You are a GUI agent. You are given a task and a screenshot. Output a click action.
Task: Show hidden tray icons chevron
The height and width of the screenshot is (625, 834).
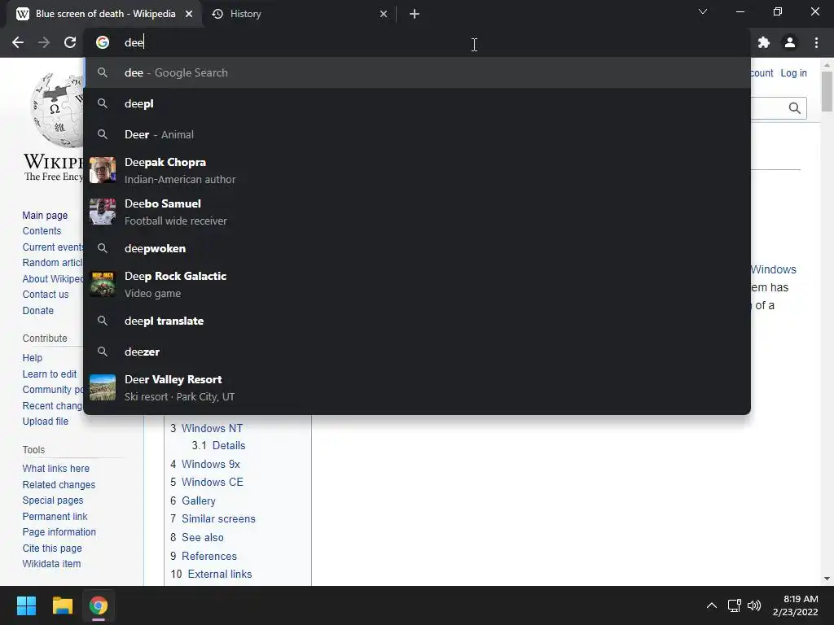click(711, 605)
